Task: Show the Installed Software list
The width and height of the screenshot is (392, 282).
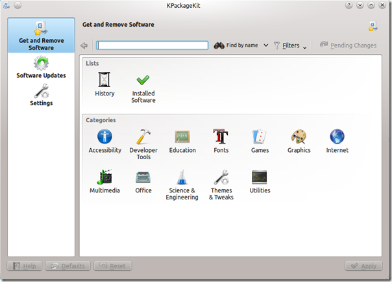Action: click(143, 82)
